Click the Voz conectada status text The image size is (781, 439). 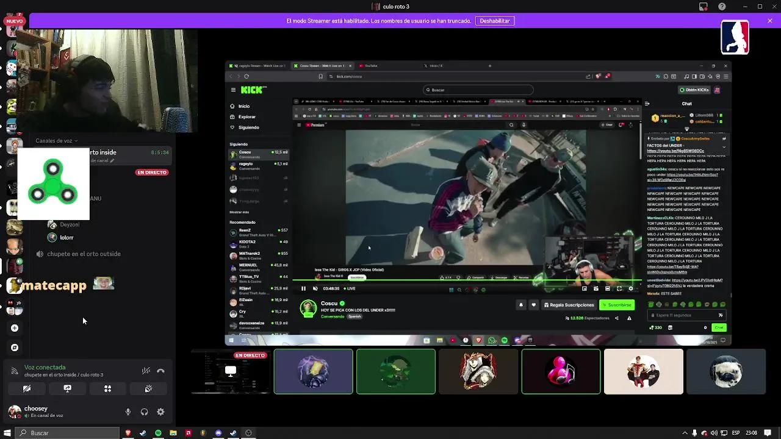click(45, 368)
